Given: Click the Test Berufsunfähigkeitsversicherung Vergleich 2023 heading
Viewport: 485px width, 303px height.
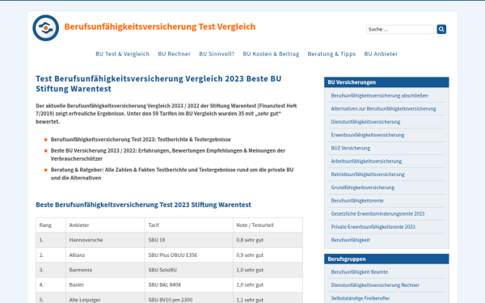Looking at the screenshot, I should pyautogui.click(x=158, y=83).
